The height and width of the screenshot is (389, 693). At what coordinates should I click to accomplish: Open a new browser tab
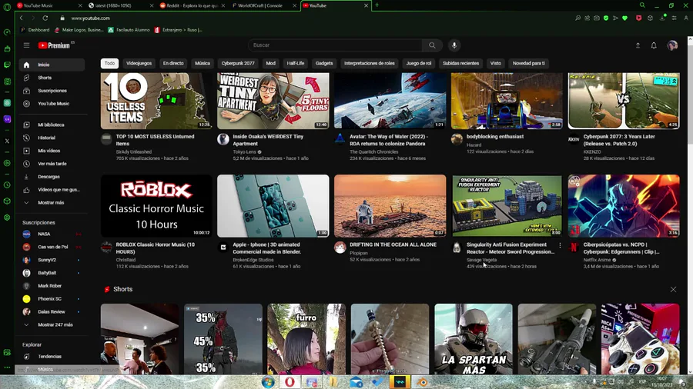pos(377,5)
